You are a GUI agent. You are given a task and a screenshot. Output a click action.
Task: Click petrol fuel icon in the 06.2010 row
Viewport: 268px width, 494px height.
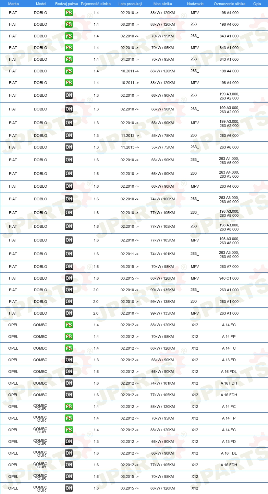(x=69, y=24)
